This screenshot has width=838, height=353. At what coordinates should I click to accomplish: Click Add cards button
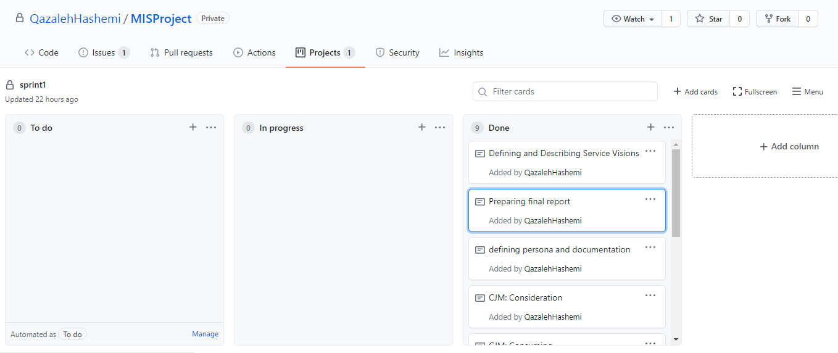point(695,91)
